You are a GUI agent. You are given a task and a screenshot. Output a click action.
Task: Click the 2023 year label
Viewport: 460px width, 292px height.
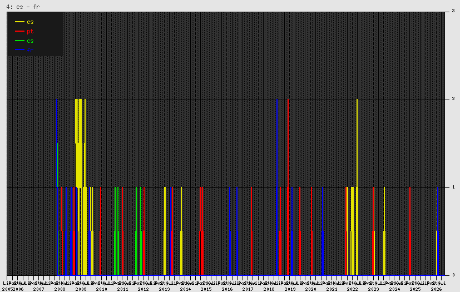click(373, 289)
